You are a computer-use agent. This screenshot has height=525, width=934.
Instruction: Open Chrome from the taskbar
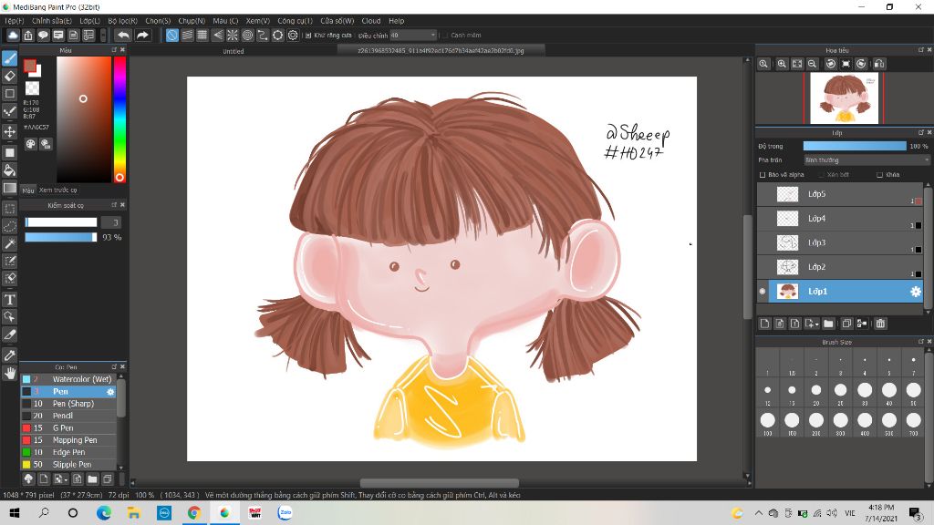click(x=194, y=512)
